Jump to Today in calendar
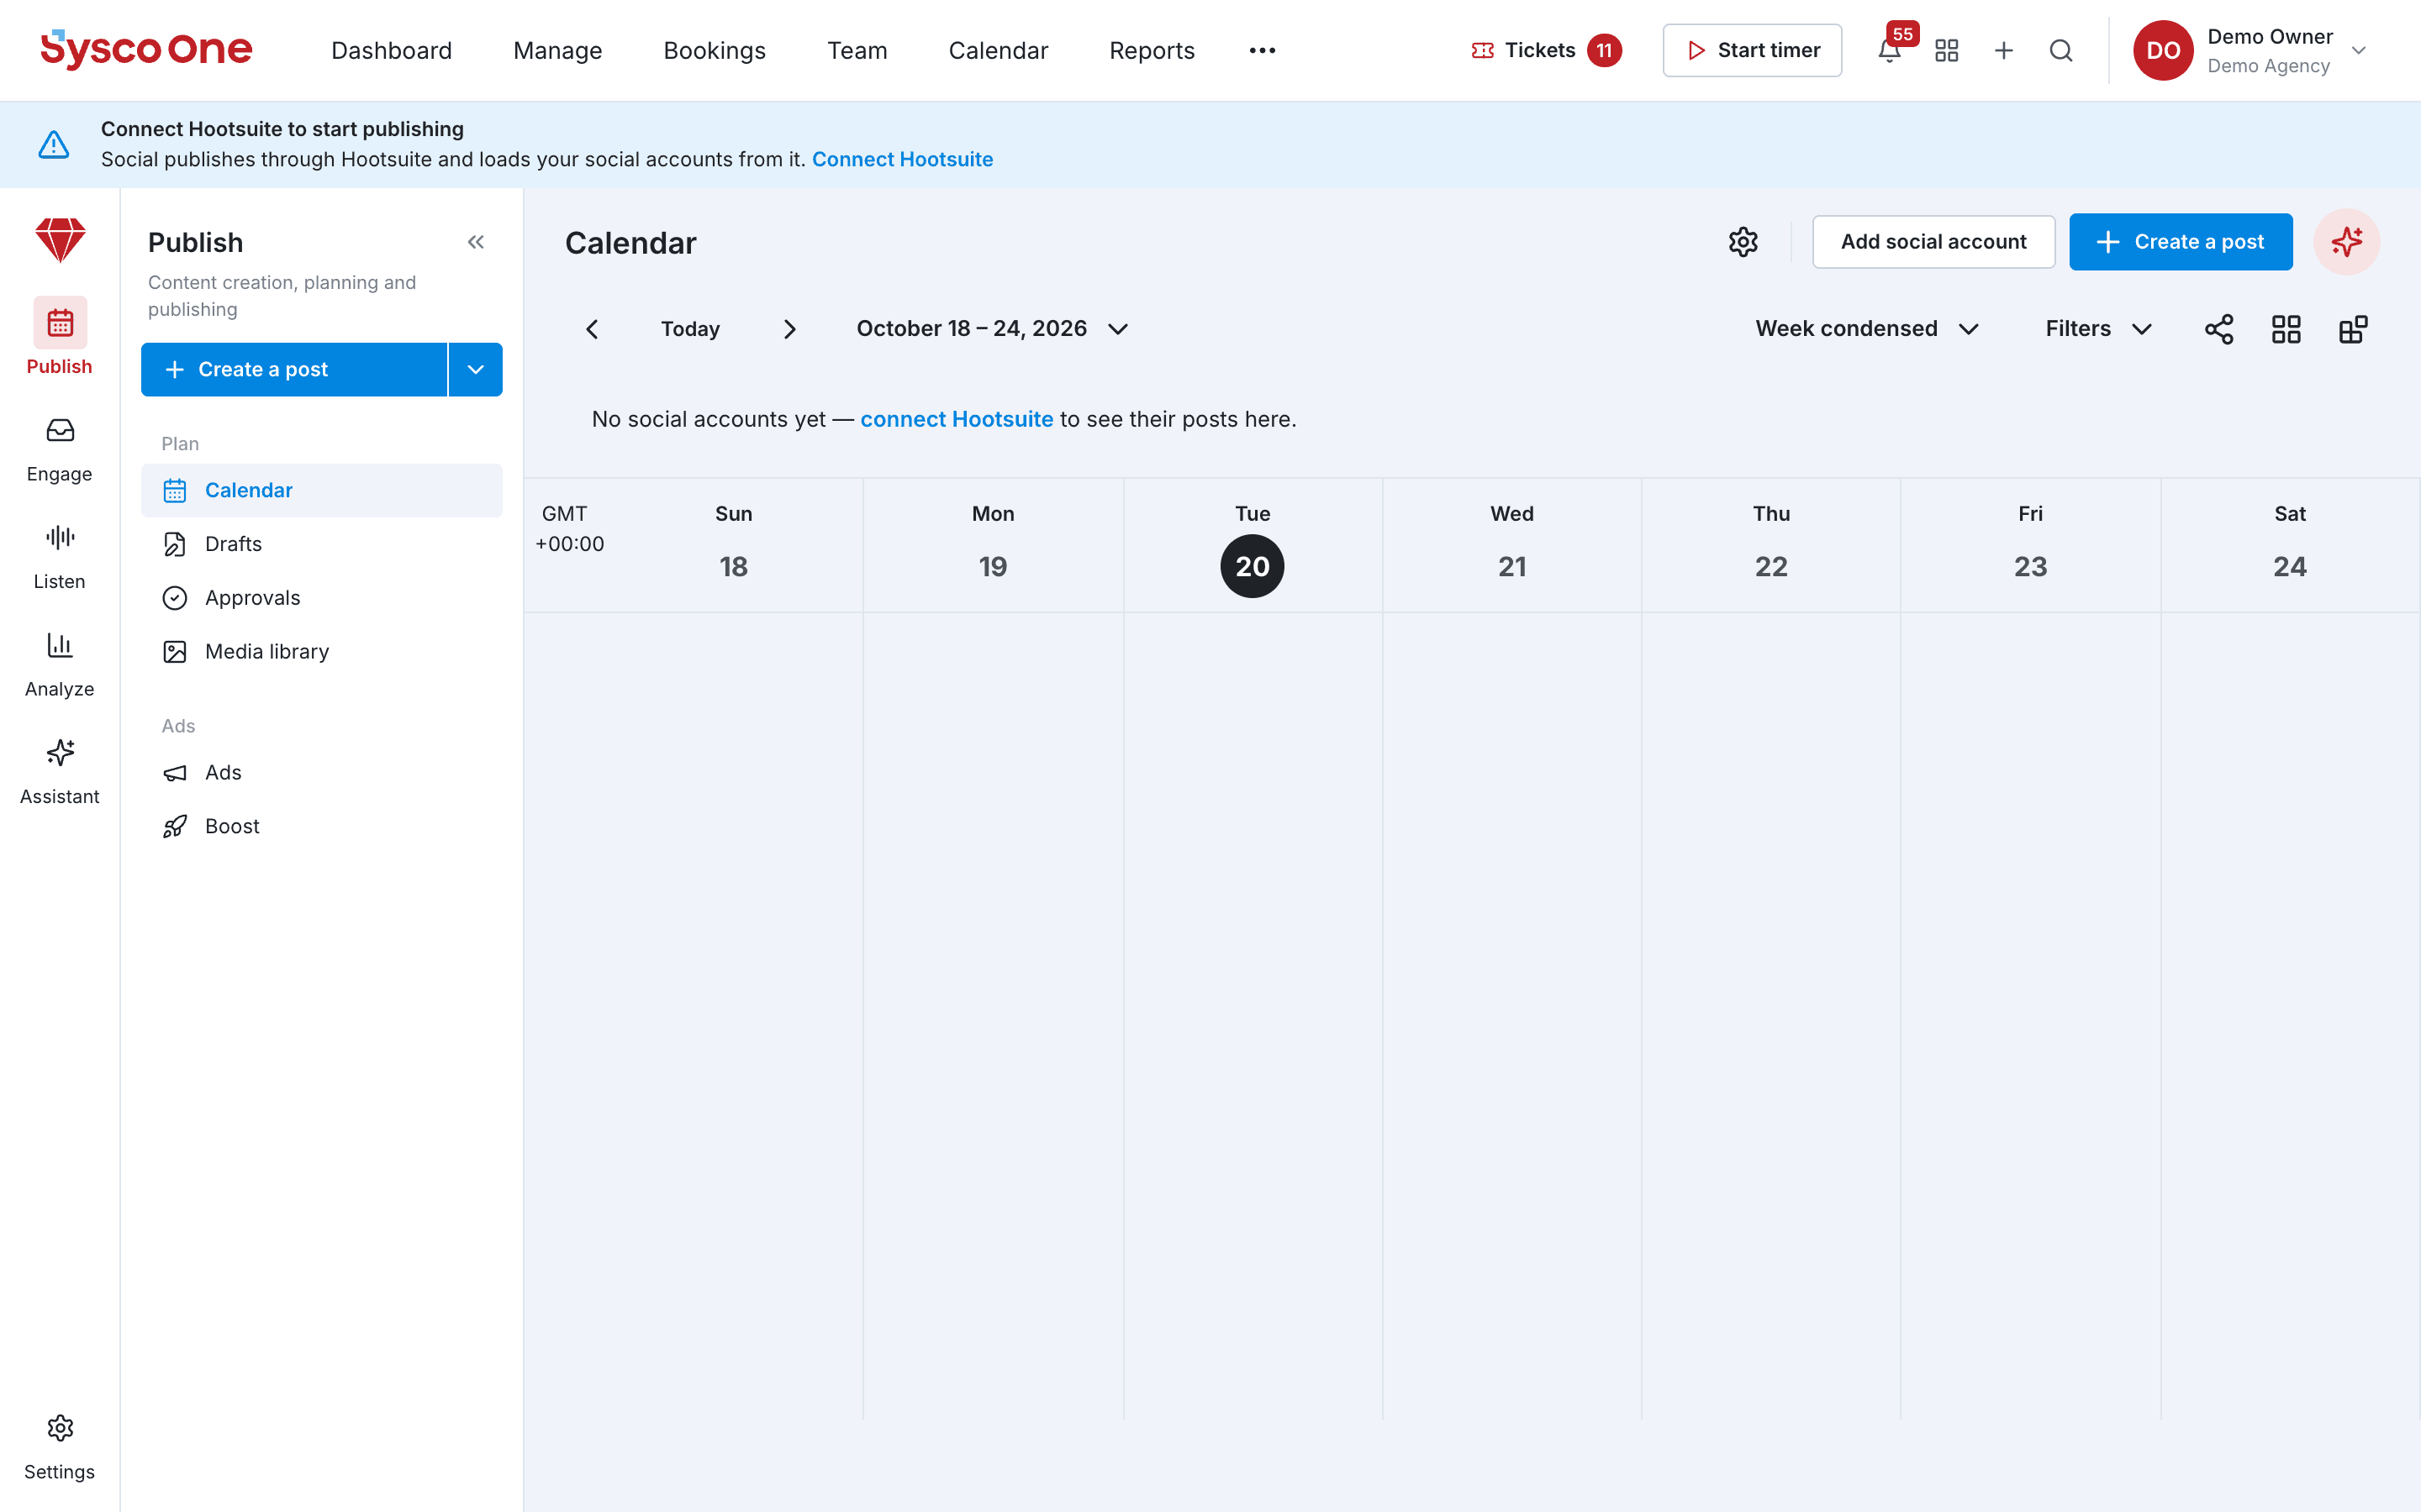Screen dimensions: 2421x1512 tap(690, 329)
